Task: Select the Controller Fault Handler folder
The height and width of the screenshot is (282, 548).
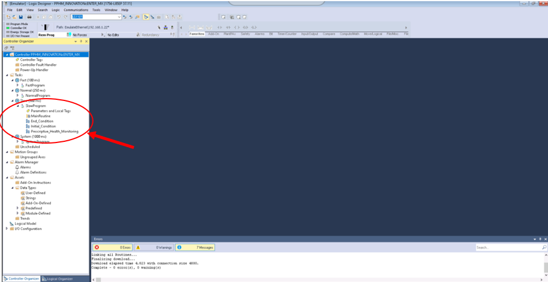Action: point(38,65)
